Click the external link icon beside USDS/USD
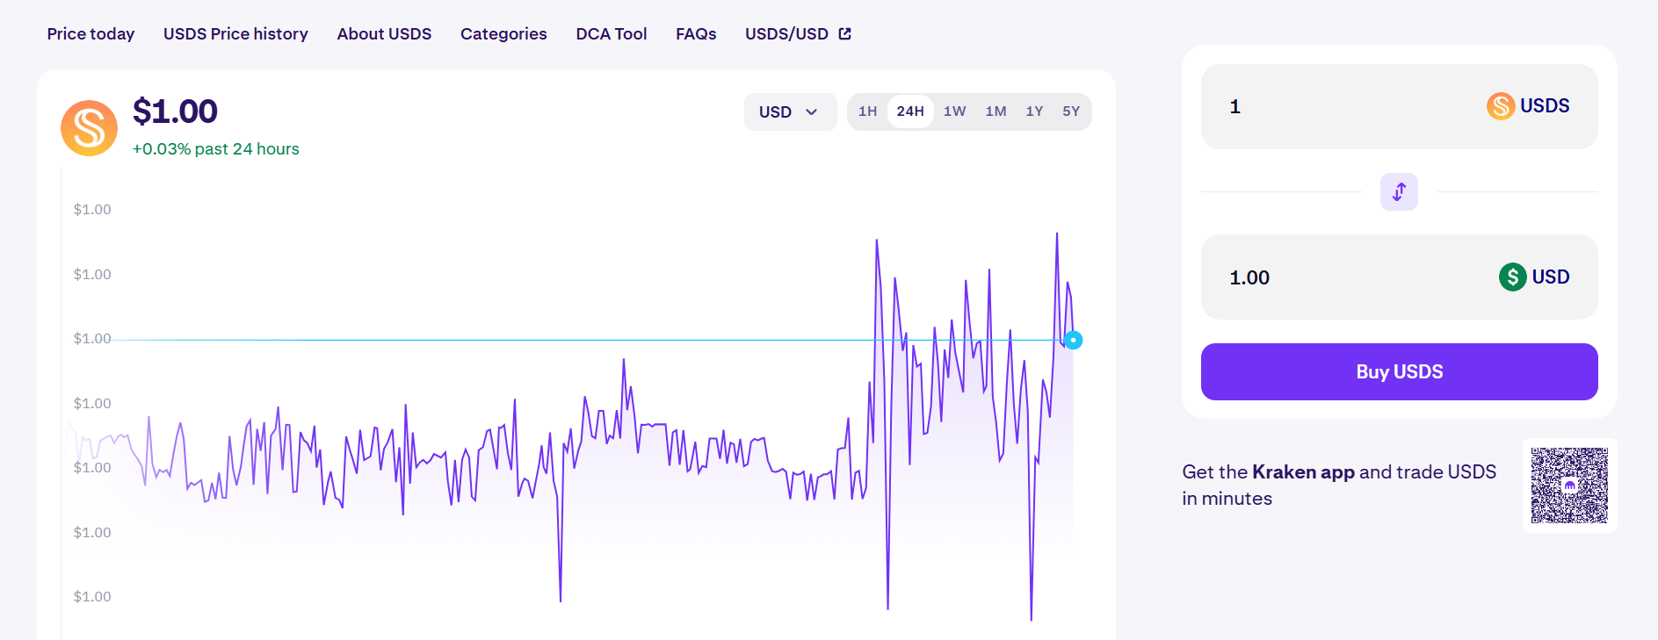Image resolution: width=1658 pixels, height=640 pixels. click(845, 34)
